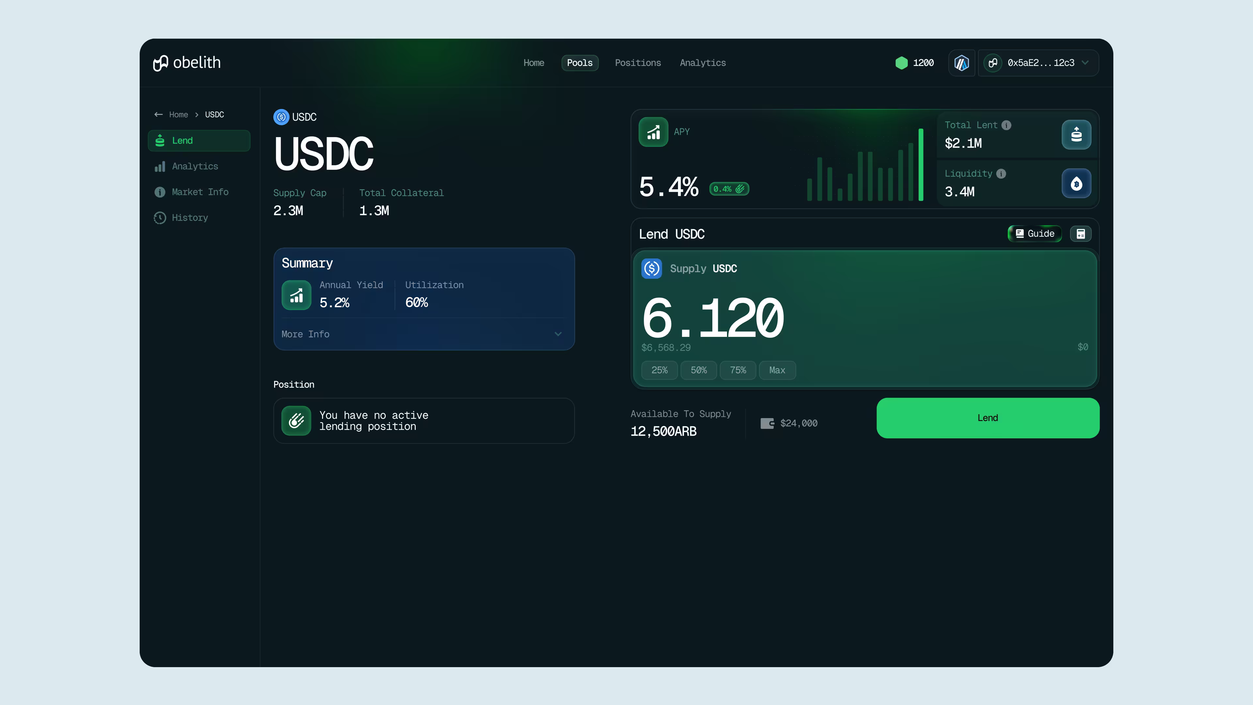The image size is (1253, 705).
Task: Click the Liquidity info icon
Action: pyautogui.click(x=1001, y=174)
